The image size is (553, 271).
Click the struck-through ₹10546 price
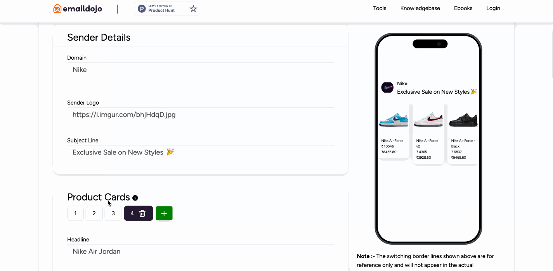[388, 146]
